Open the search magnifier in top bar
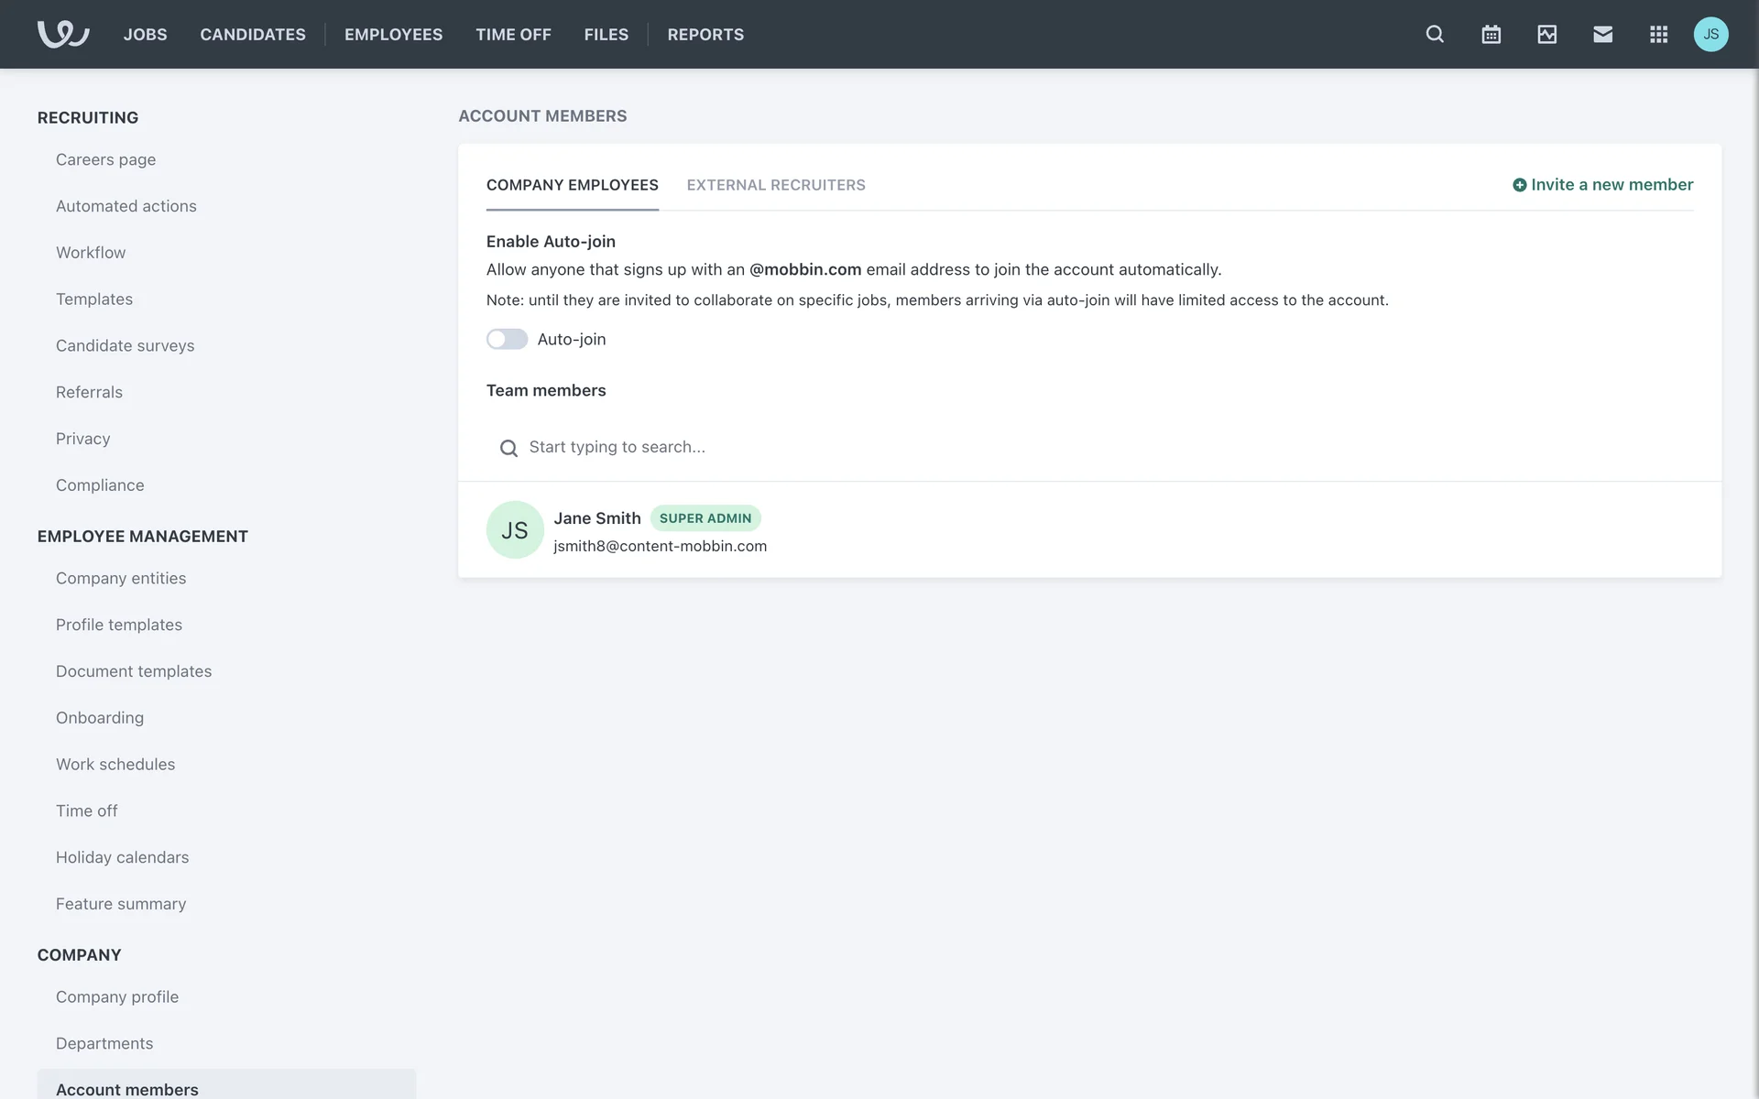 pos(1435,34)
